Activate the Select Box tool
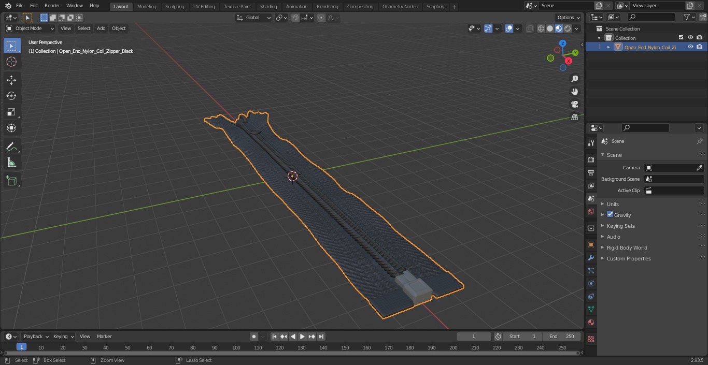 click(x=11, y=46)
